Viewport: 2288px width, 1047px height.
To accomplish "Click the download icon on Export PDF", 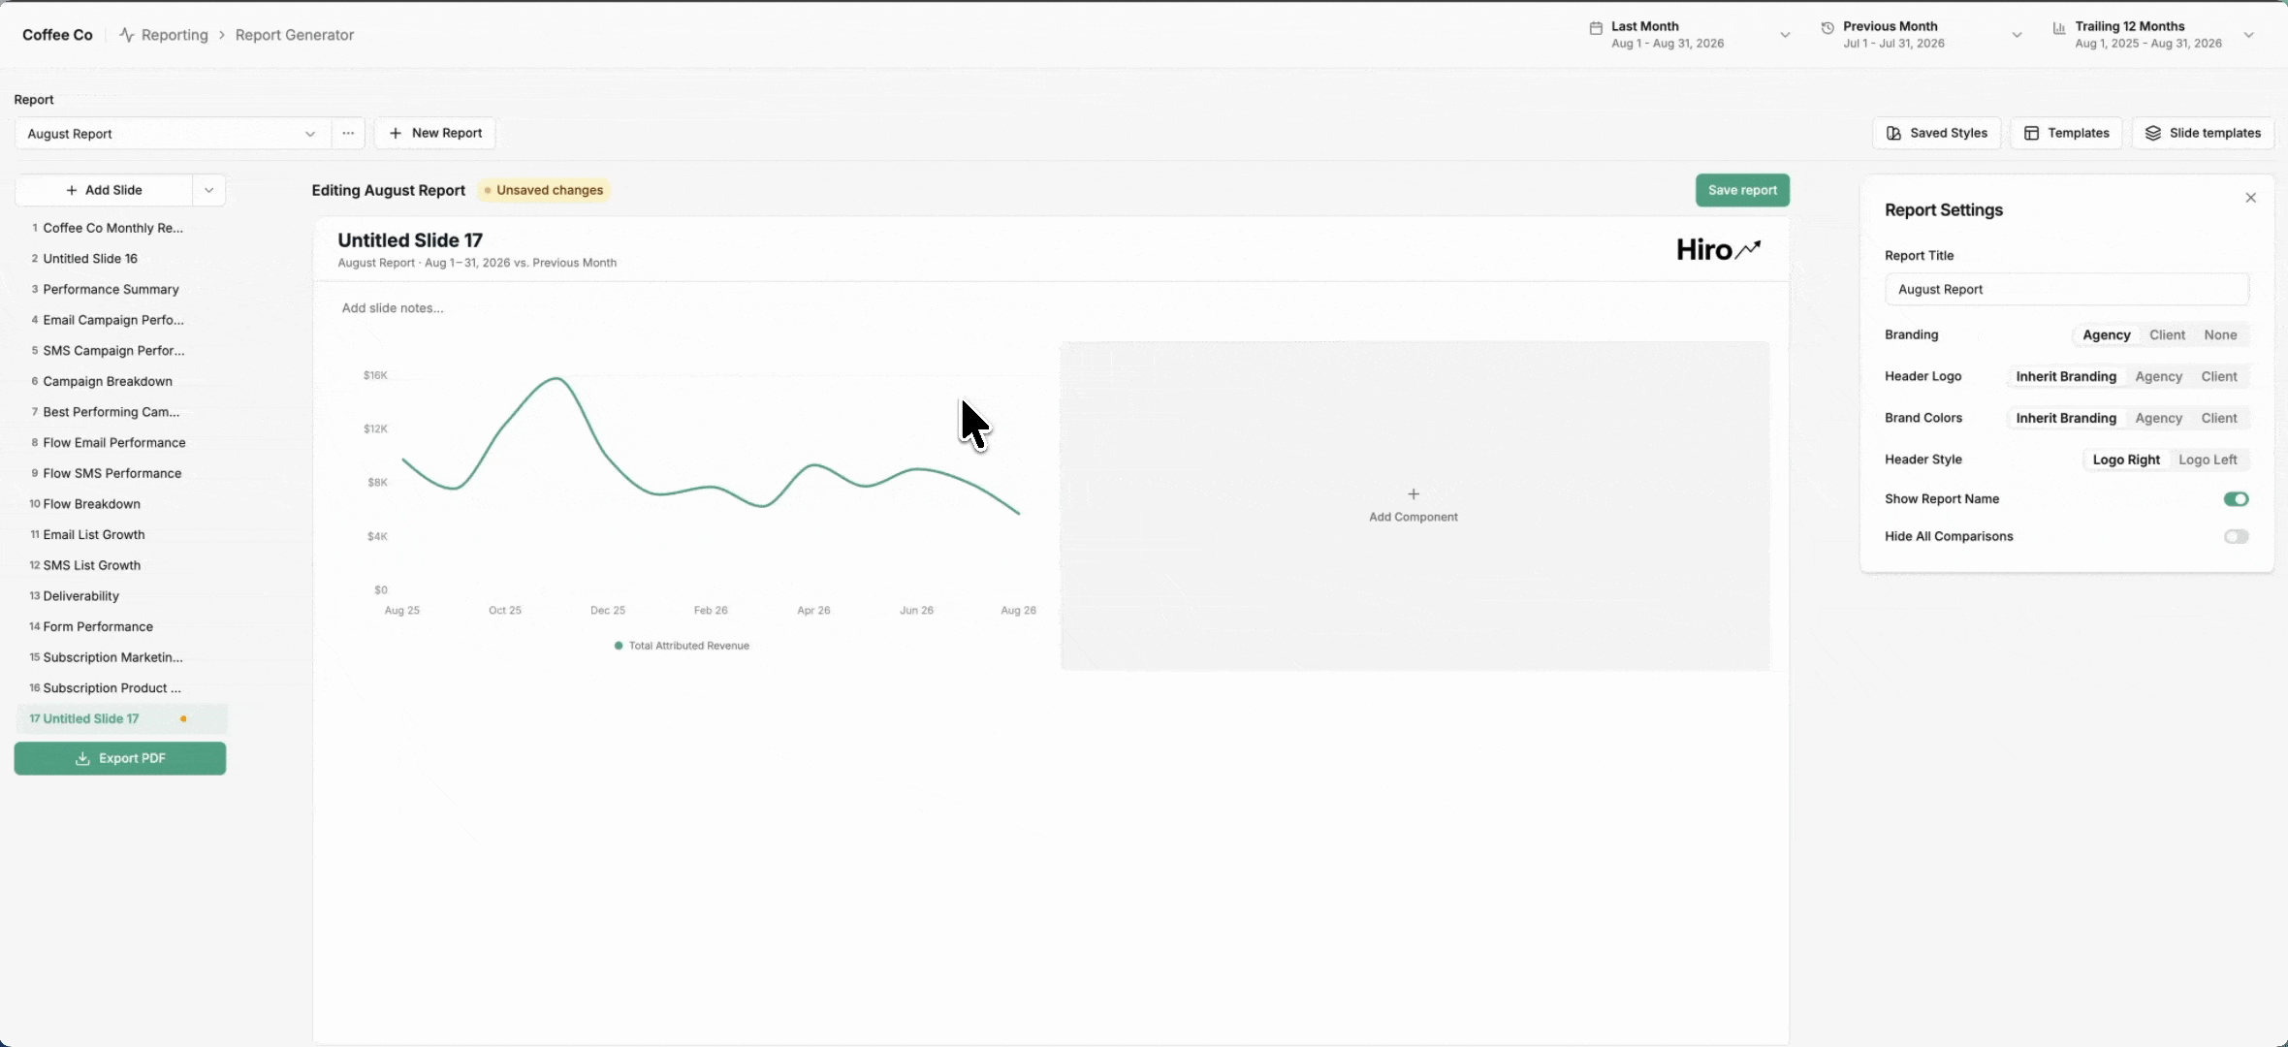I will pos(82,758).
